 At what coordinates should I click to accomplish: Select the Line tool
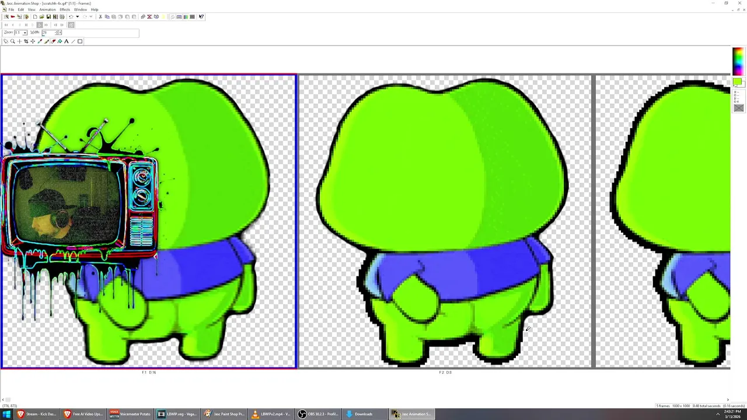(x=73, y=41)
